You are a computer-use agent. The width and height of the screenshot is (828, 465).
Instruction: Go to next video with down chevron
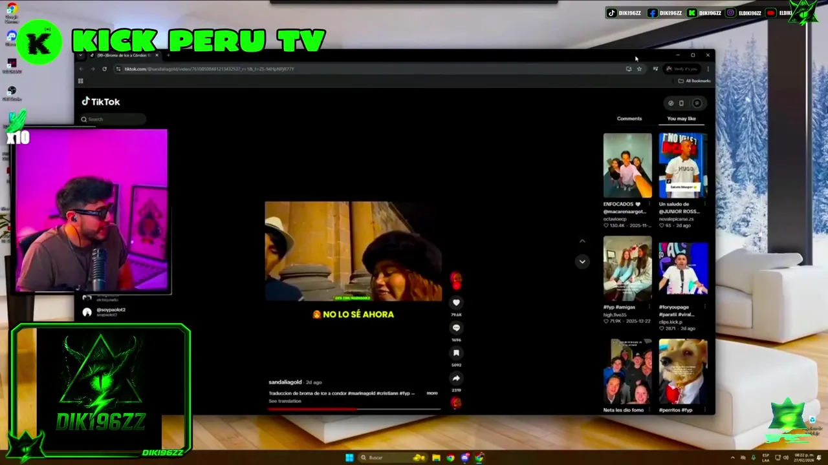[x=582, y=261]
